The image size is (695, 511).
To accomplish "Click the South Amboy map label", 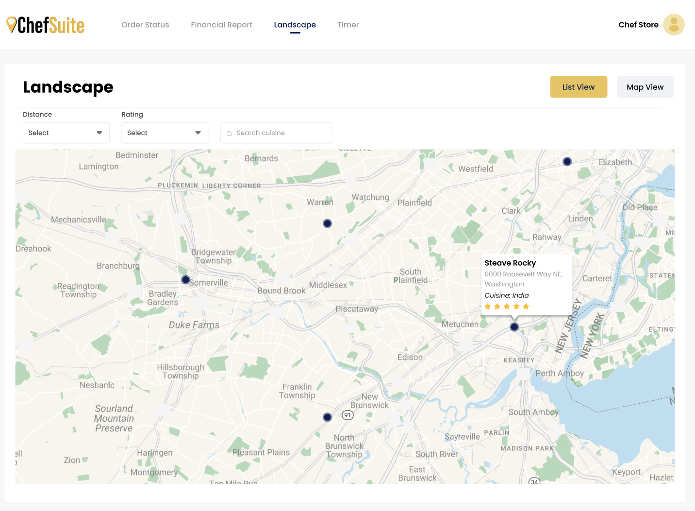I will pos(533,412).
